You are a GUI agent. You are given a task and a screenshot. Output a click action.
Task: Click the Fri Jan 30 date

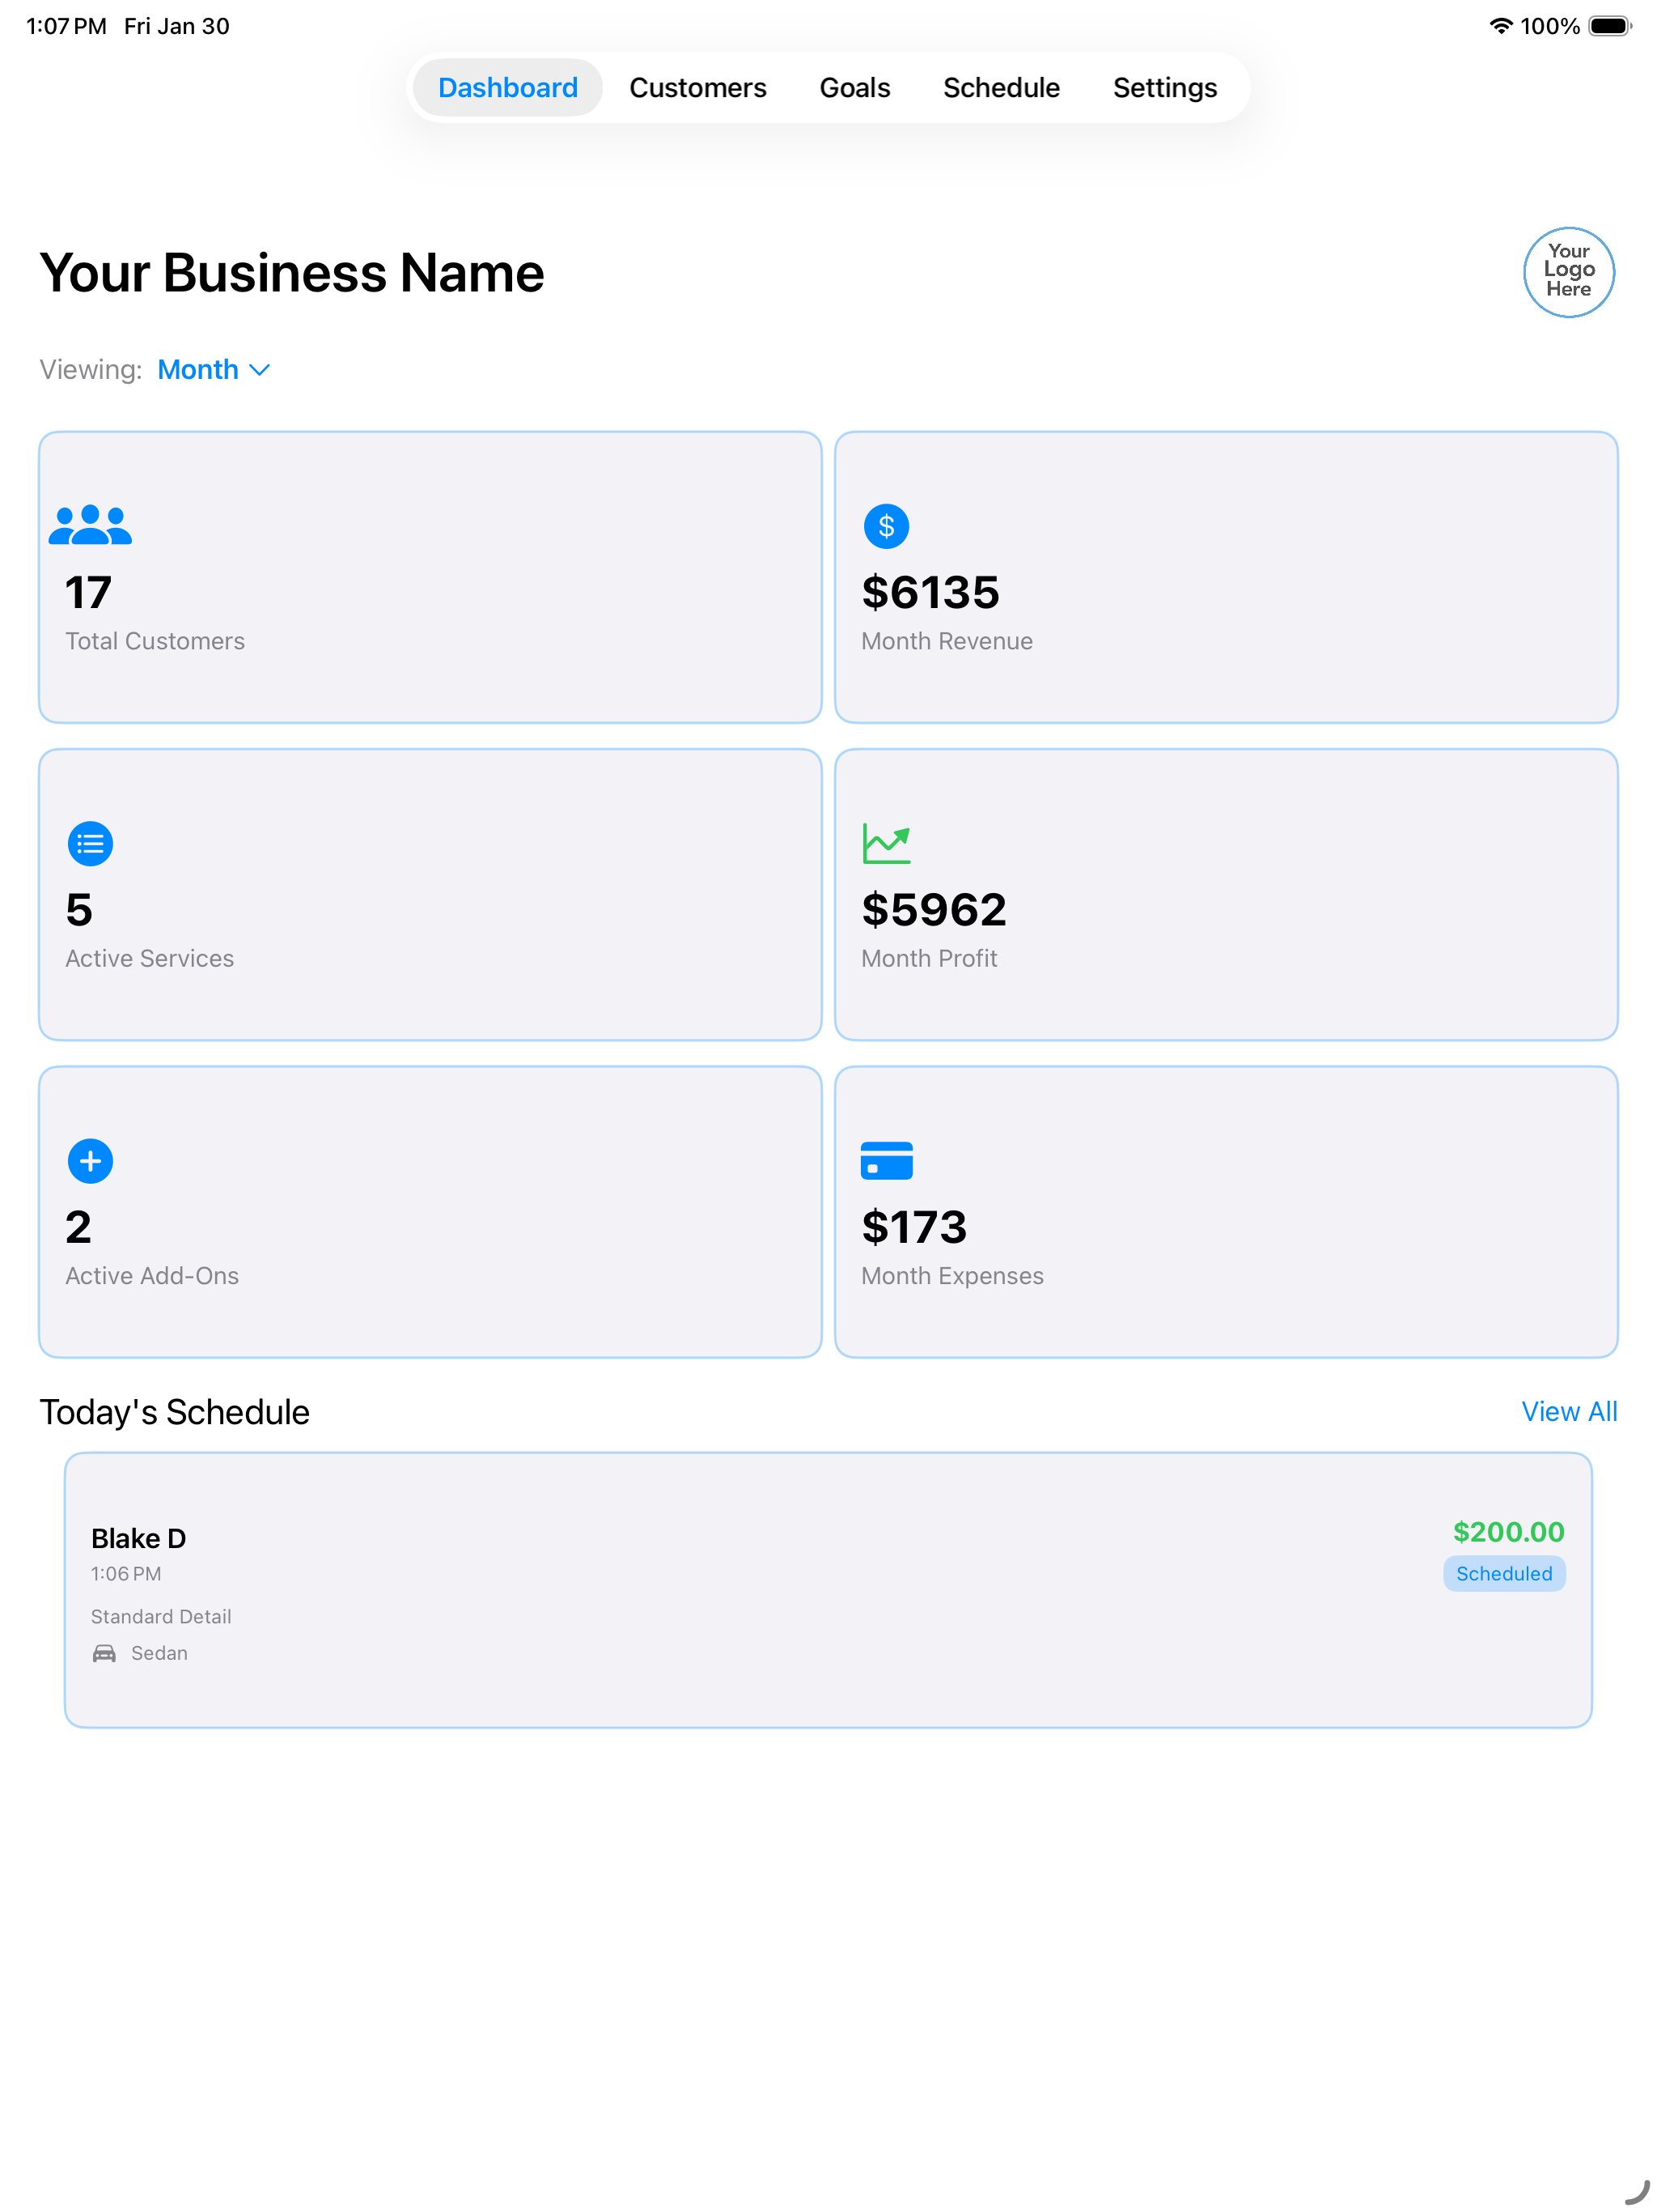point(177,26)
